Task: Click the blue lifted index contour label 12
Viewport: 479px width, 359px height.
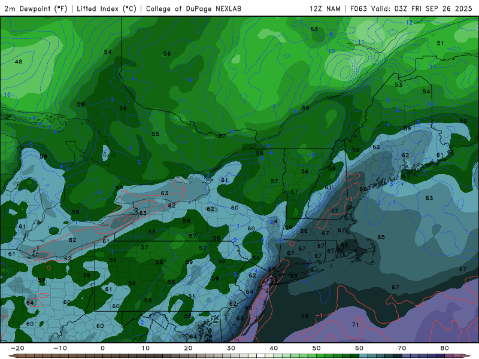Action: point(410,23)
